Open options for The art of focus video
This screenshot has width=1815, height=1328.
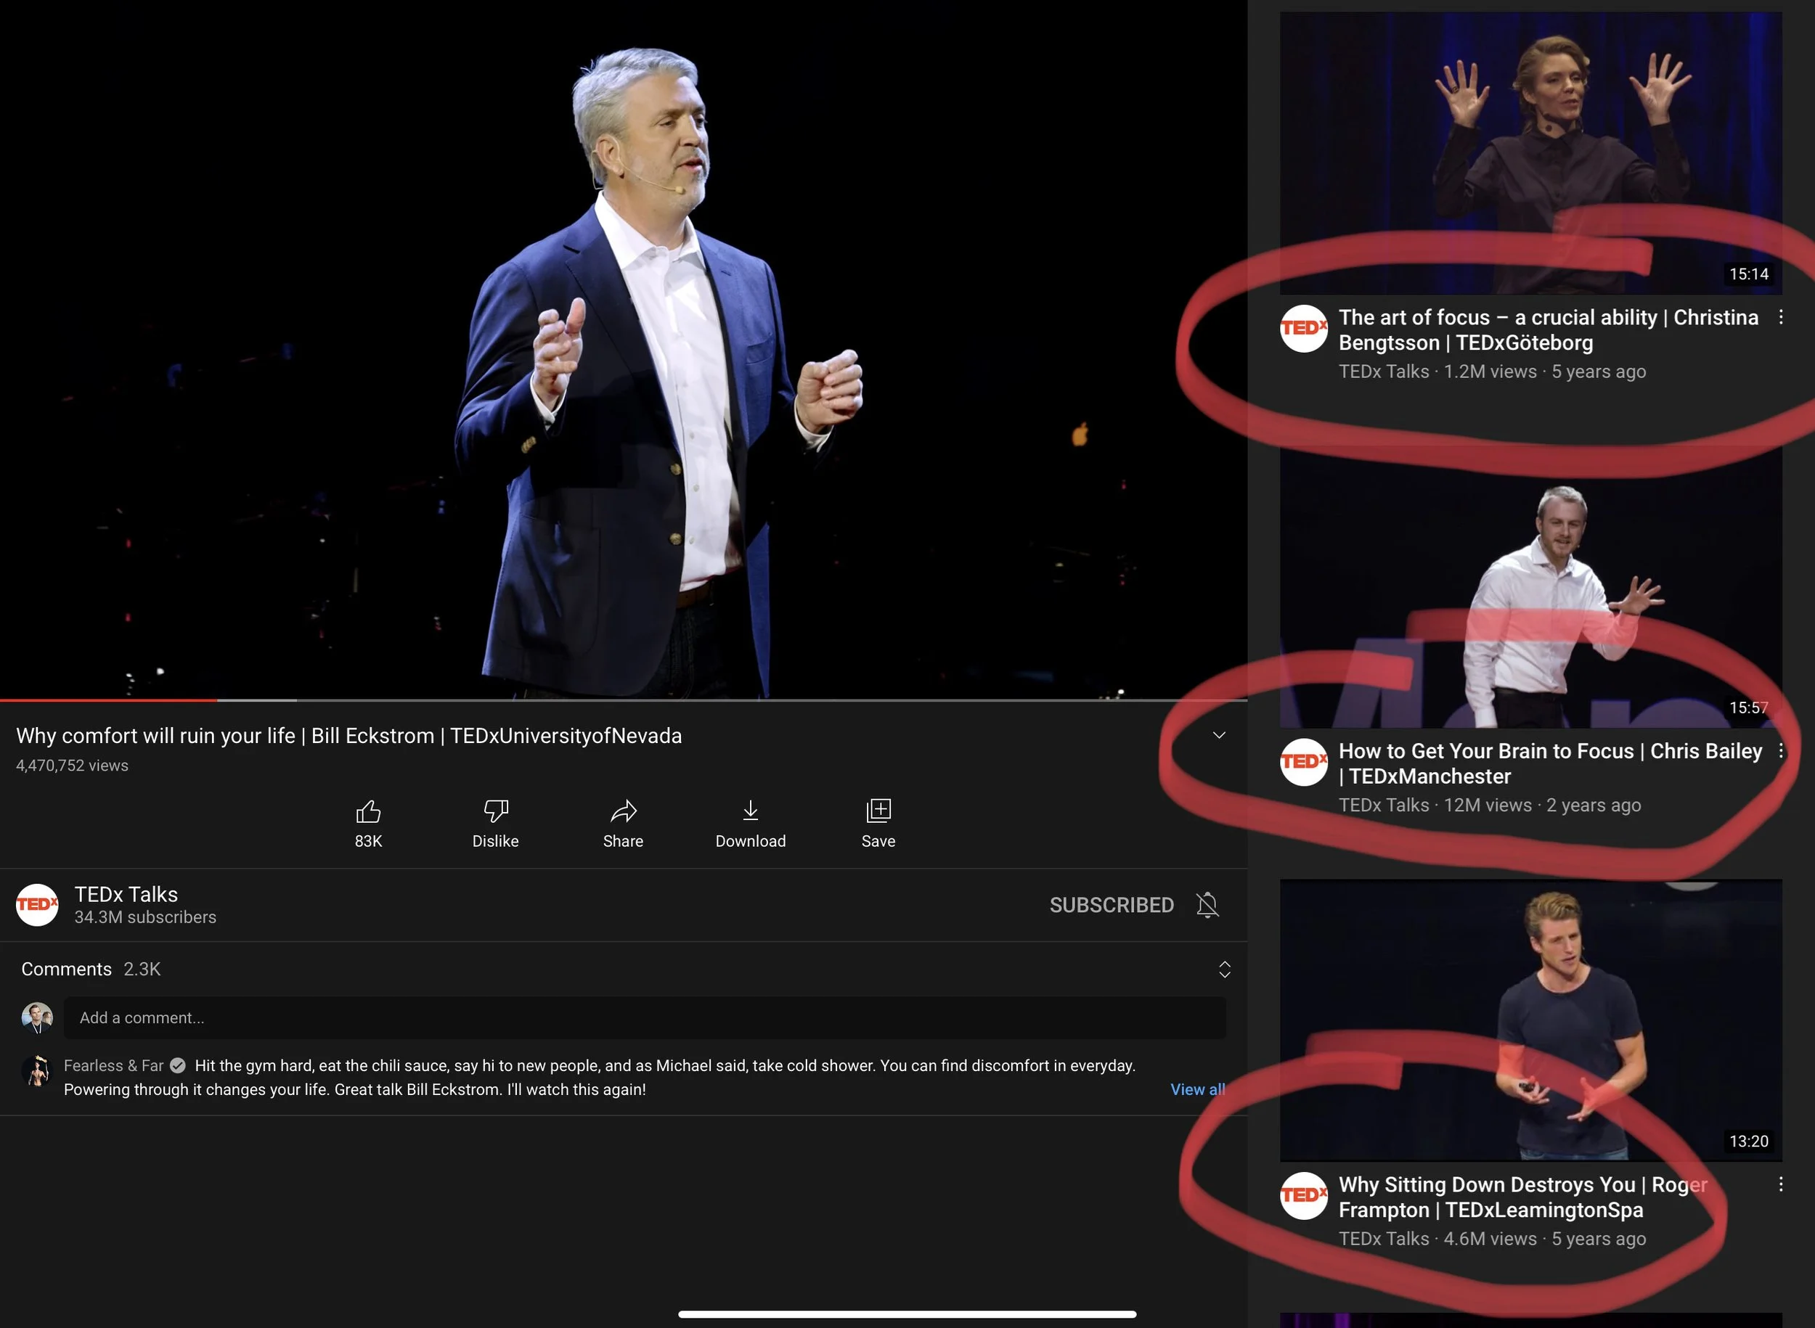(x=1780, y=316)
